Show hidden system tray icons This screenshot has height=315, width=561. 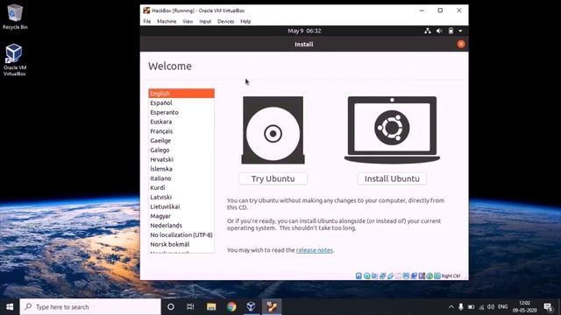451,307
